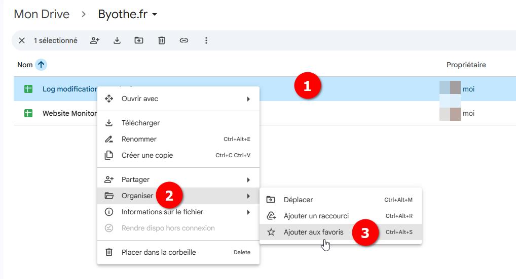Click the copy icon beside Créer une copie
Image resolution: width=516 pixels, height=279 pixels.
pos(108,155)
